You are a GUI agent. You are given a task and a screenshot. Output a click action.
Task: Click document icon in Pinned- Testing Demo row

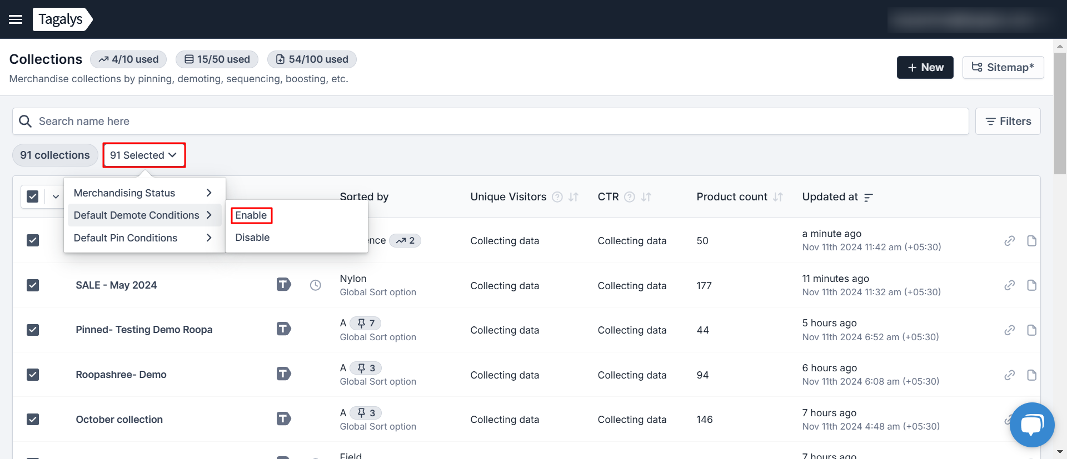(x=1031, y=330)
